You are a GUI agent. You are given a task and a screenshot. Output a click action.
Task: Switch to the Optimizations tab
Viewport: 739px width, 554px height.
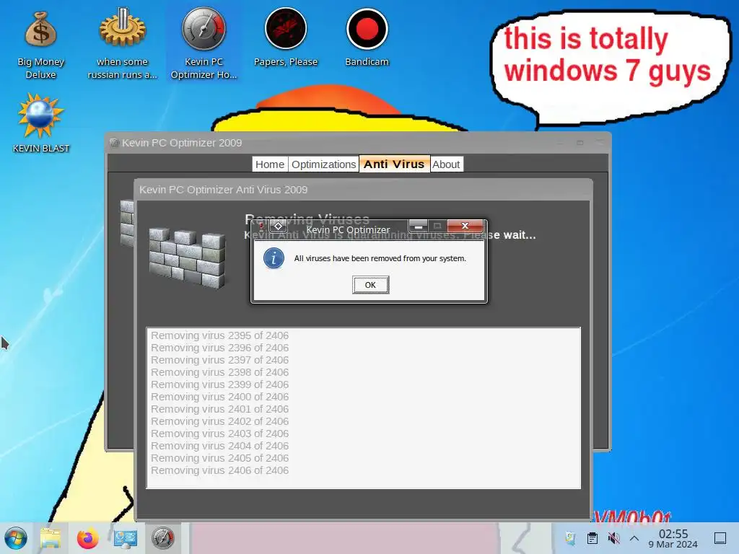[323, 164]
